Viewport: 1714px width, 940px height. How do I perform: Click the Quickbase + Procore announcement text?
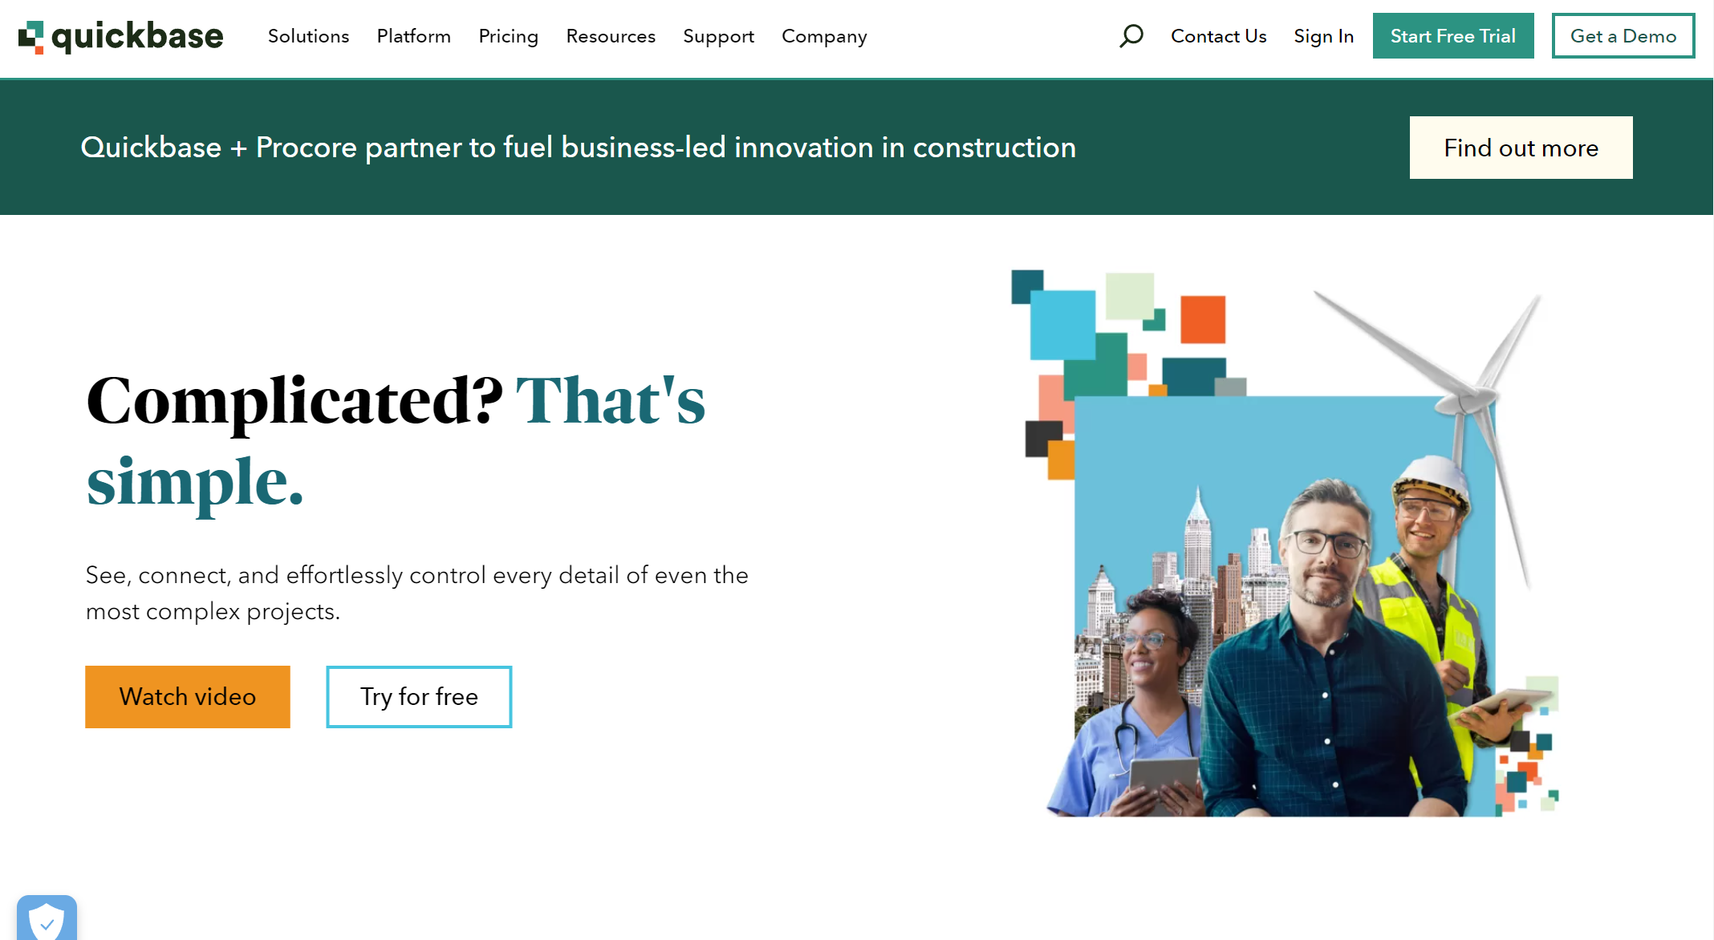point(578,148)
